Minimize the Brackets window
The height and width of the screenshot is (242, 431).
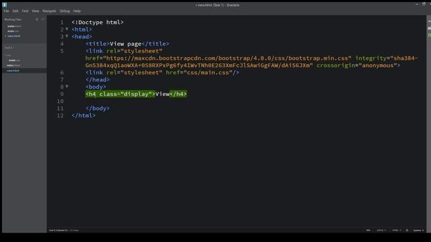417,5
